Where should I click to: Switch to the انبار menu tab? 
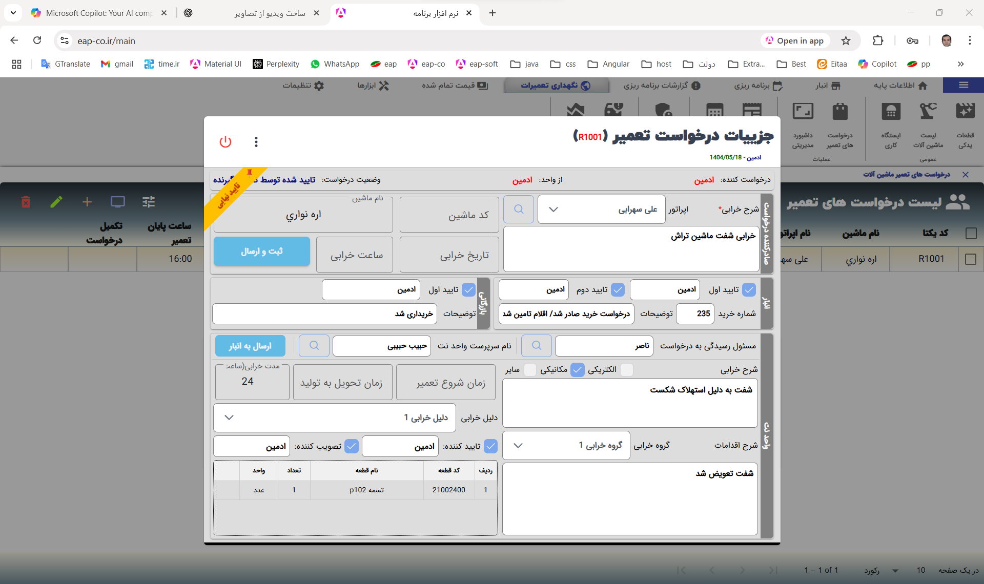[x=828, y=86]
